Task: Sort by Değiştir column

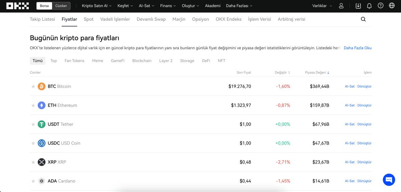Action: [282, 73]
